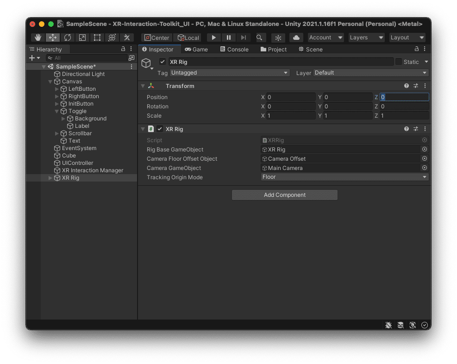Open the Tag Untagged dropdown
This screenshot has width=457, height=364.
pos(230,73)
